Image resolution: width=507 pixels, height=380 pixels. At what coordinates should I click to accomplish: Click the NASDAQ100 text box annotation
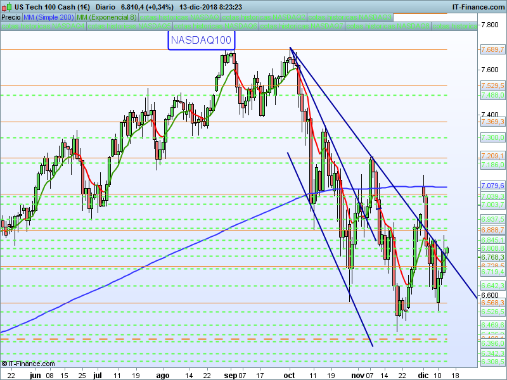click(201, 40)
